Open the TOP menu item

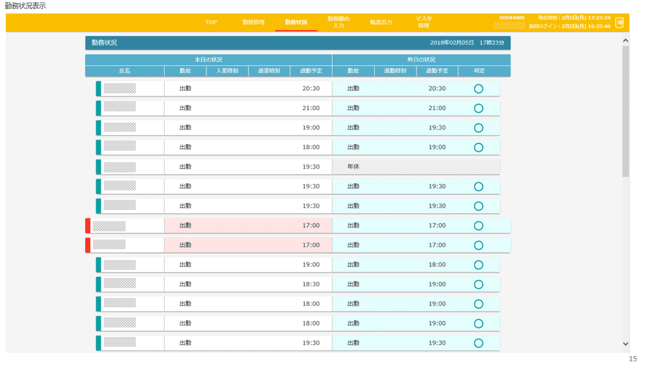[211, 22]
